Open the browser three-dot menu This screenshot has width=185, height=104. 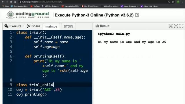click(182, 2)
